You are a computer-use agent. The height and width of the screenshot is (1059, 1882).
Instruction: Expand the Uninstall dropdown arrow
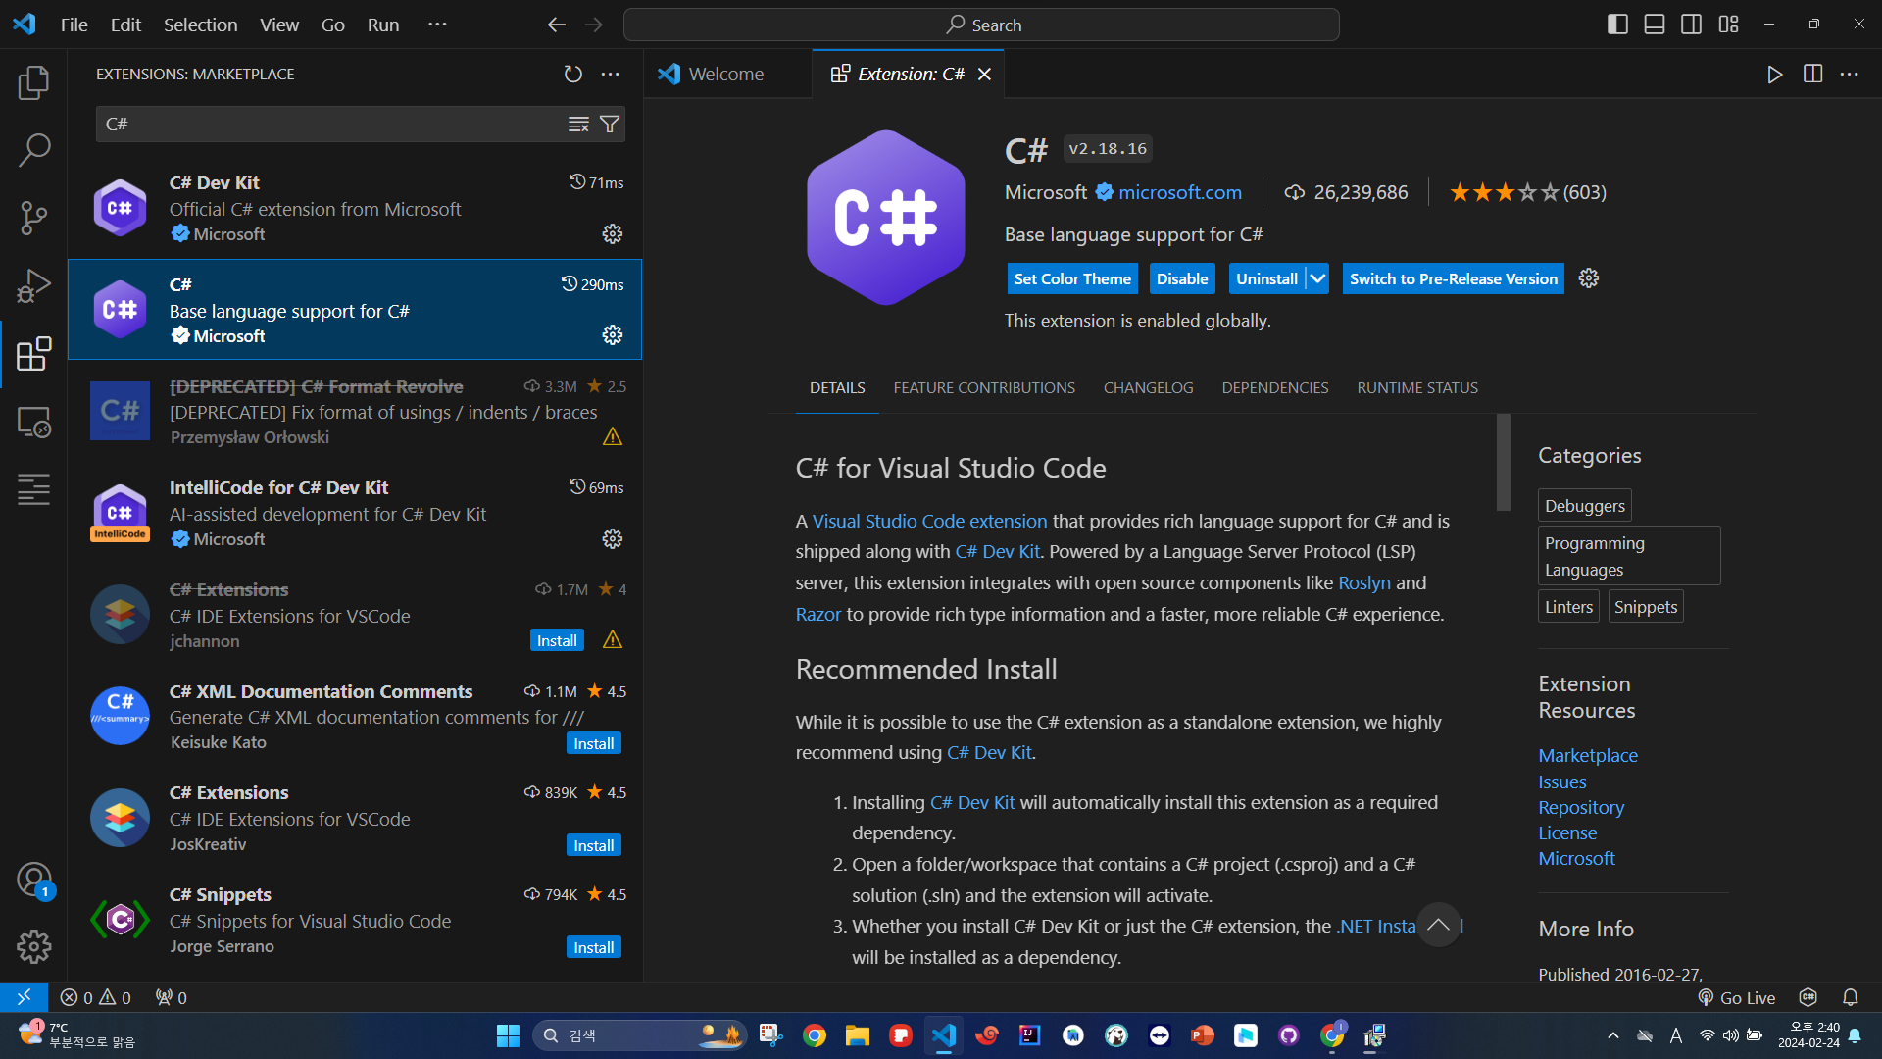[1318, 278]
